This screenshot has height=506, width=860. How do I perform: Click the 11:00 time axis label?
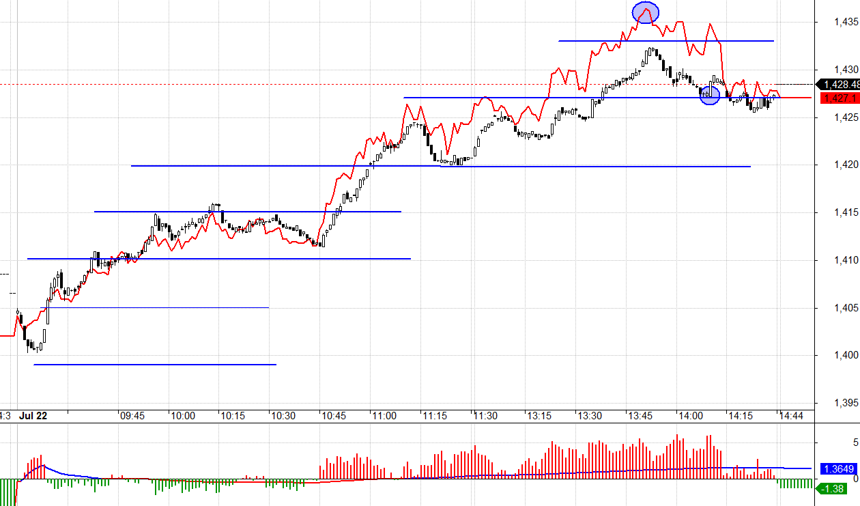[384, 415]
